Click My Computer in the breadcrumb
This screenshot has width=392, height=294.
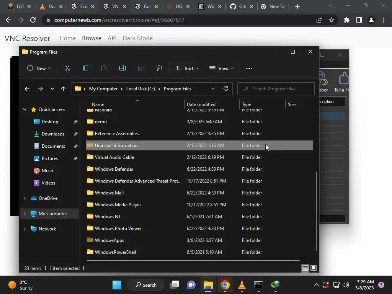103,89
